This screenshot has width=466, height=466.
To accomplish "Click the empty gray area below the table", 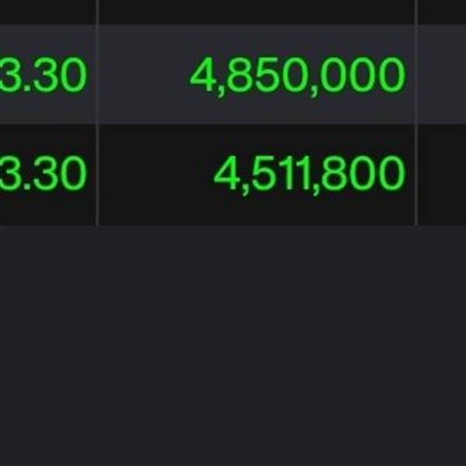I will pyautogui.click(x=233, y=346).
